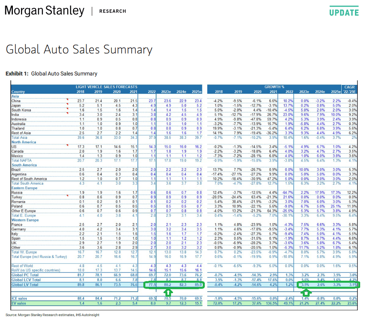Viewport: 365px width, 331px height.
Task: Click the RESEARCH label beside the logo
Action: (x=113, y=11)
